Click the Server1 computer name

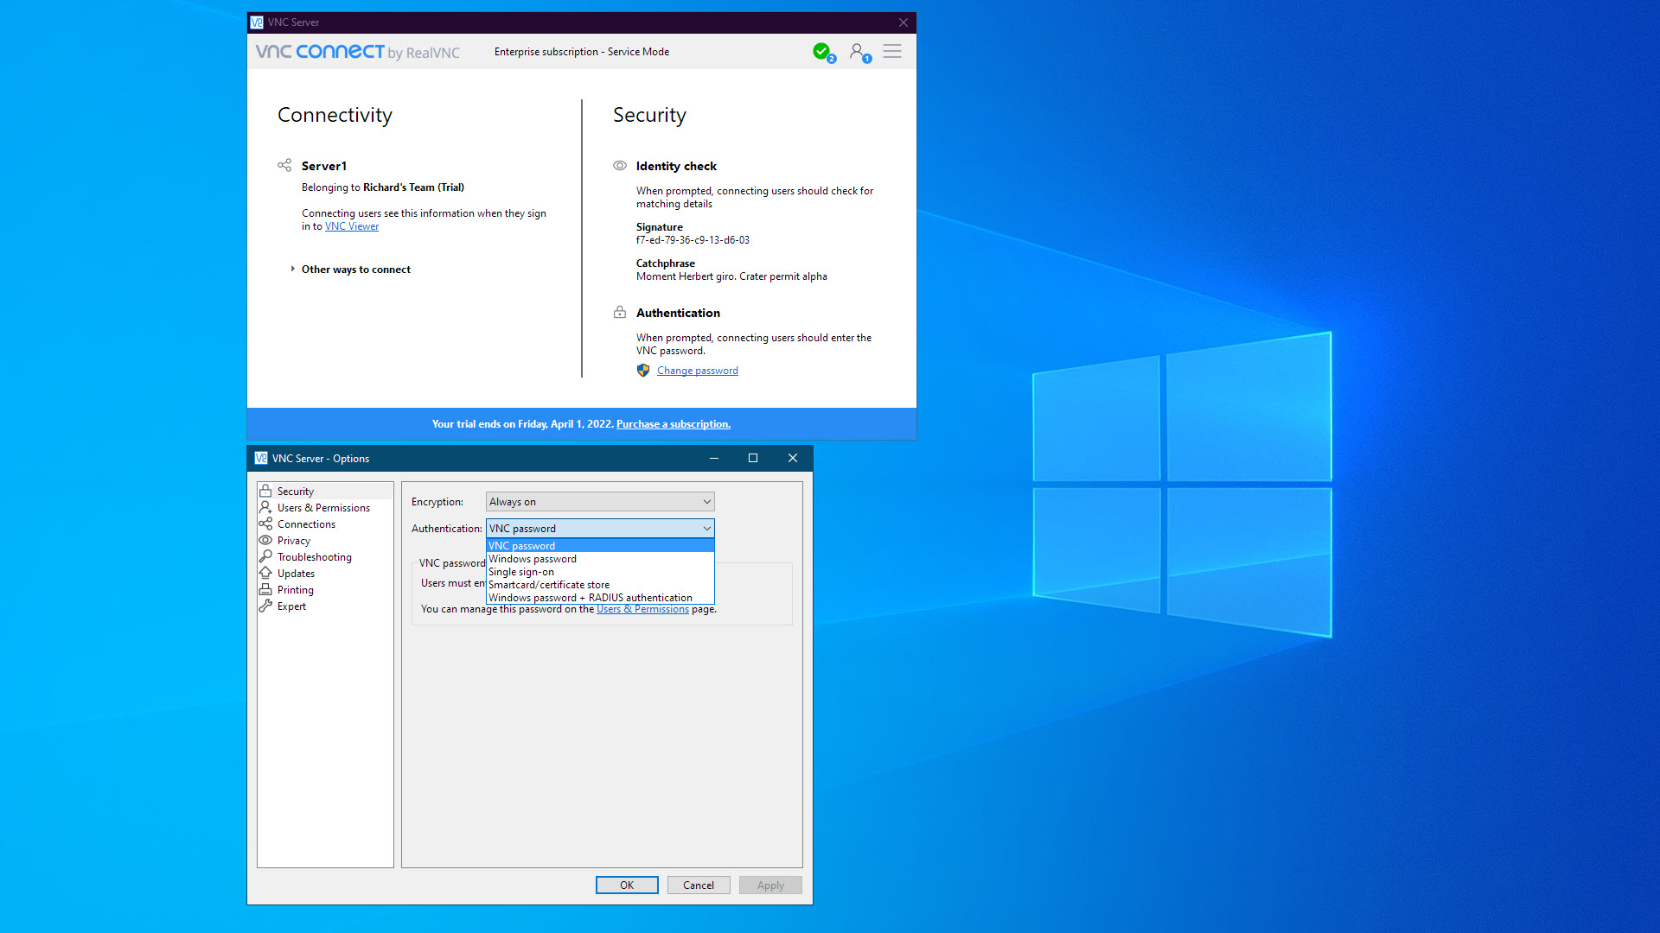(324, 166)
